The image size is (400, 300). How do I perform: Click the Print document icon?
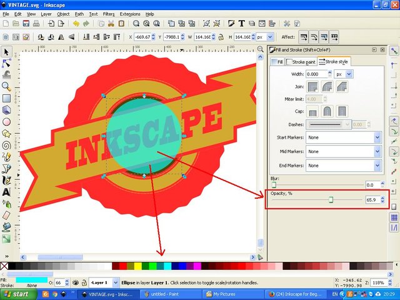(36, 24)
